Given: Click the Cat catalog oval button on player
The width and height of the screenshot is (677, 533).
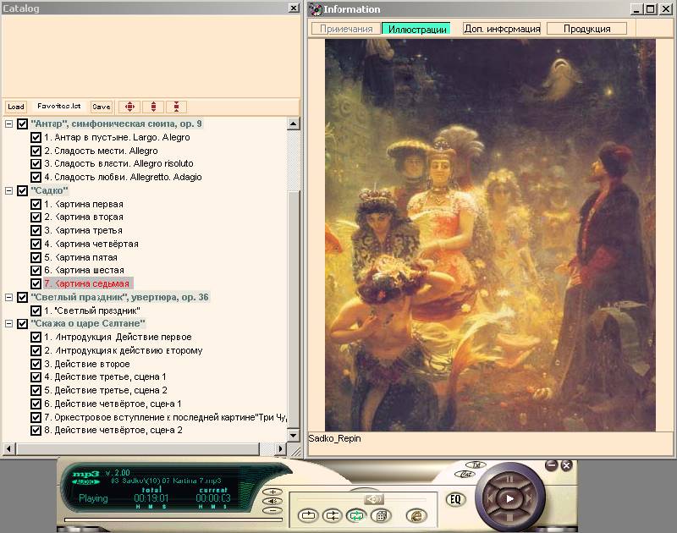Looking at the screenshot, I should coord(465,474).
